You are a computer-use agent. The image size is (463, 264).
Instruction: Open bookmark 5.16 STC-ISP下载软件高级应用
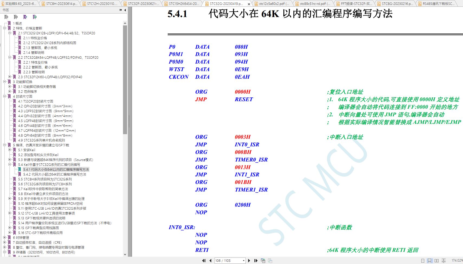coord(40,233)
